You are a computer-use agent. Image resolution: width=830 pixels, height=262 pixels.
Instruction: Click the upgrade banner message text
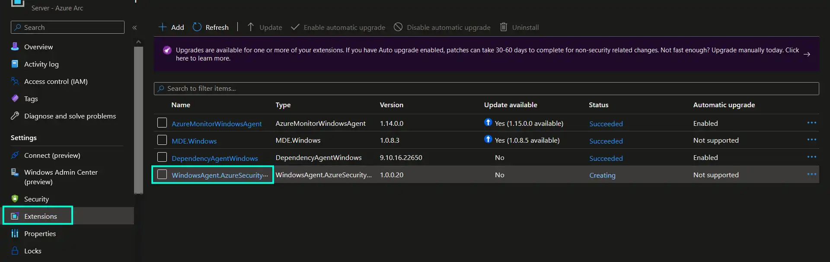point(487,54)
